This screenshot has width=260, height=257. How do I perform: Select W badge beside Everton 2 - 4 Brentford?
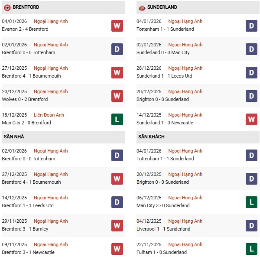point(117,26)
